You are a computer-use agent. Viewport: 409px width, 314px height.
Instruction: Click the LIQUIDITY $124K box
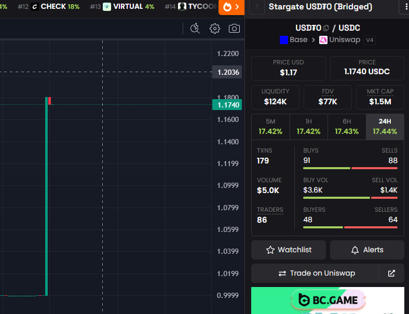click(275, 97)
